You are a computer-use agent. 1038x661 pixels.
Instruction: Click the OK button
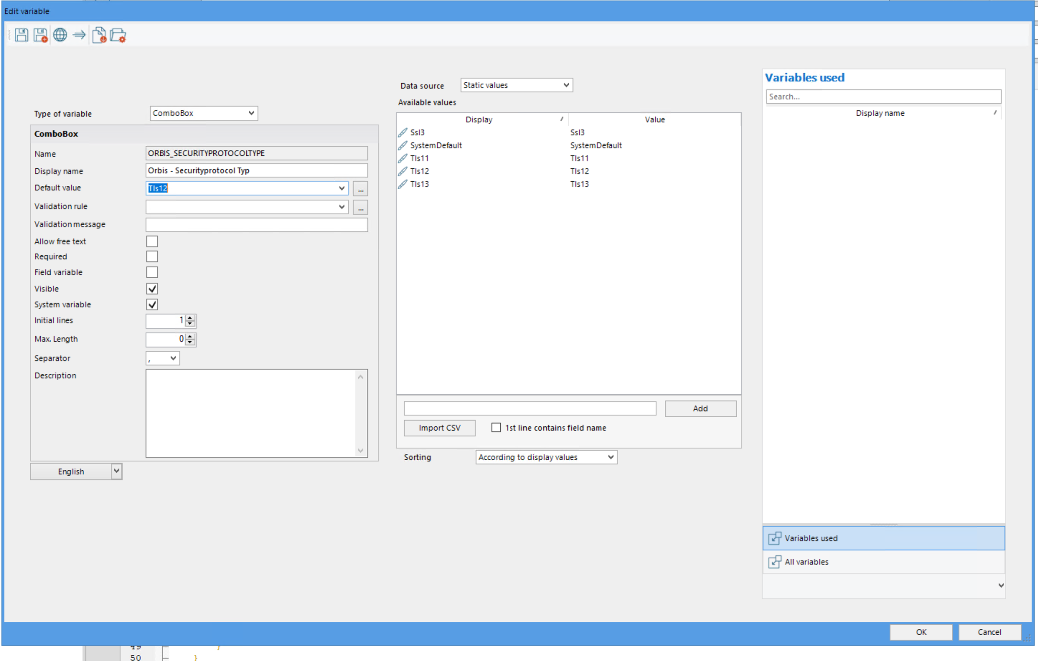pyautogui.click(x=921, y=632)
